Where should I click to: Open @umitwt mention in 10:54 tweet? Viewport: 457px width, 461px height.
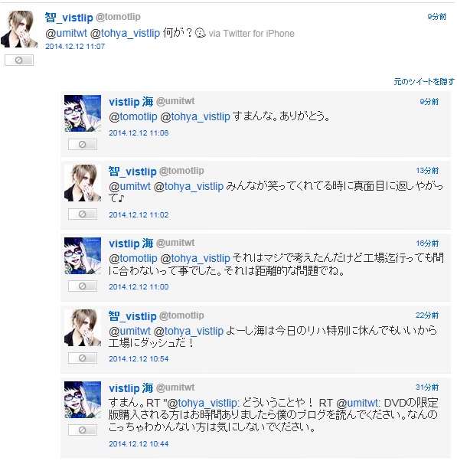[129, 331]
